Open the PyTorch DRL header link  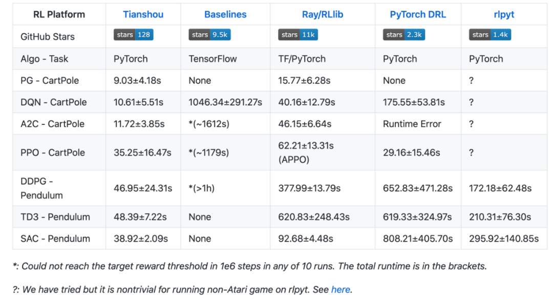418,14
